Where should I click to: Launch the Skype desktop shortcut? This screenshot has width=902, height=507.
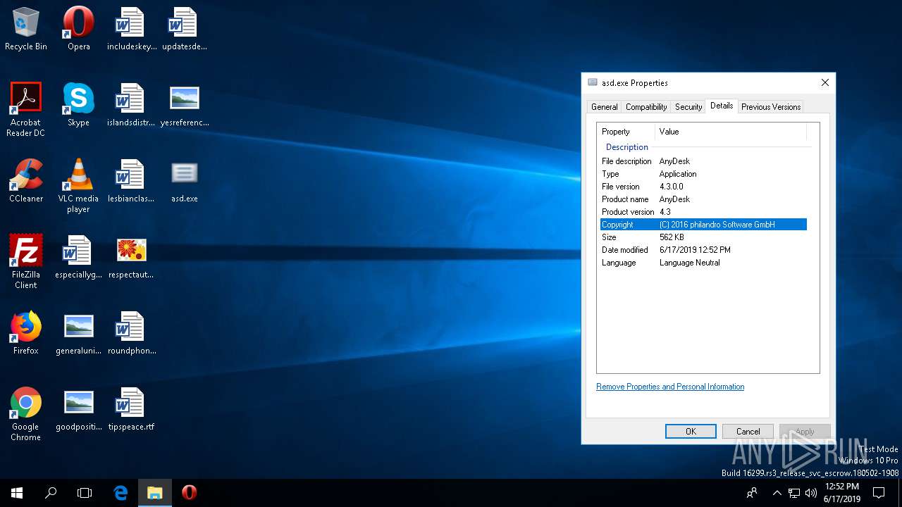pos(78,104)
